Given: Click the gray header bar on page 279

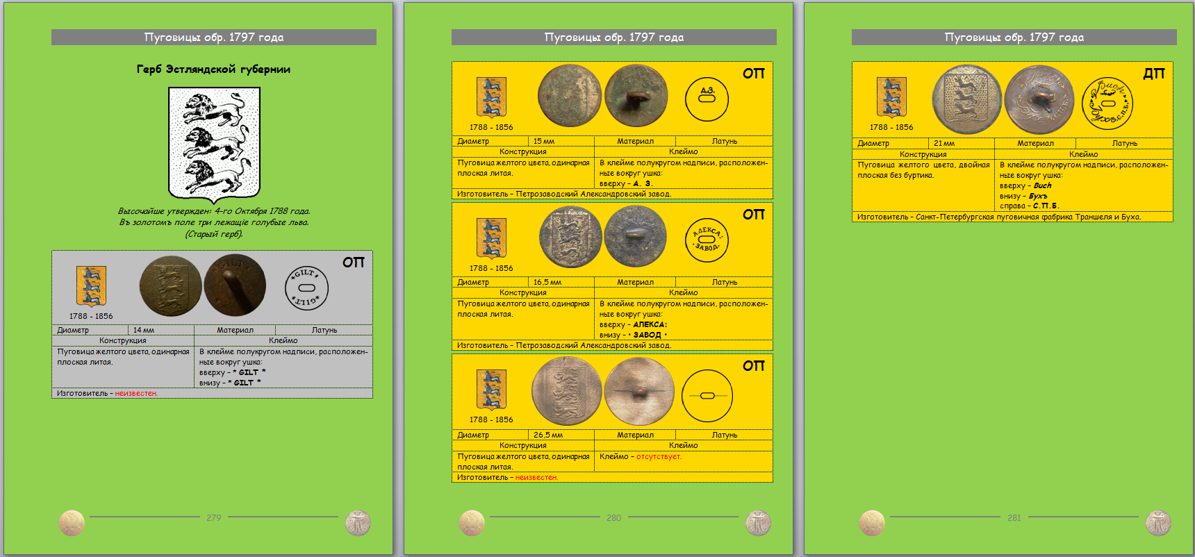Looking at the screenshot, I should [214, 38].
